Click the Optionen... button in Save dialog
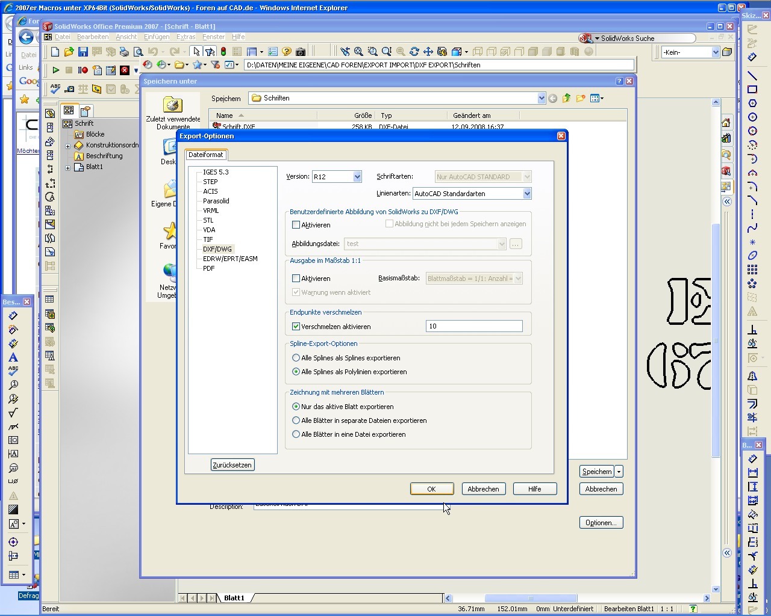771x616 pixels. [x=601, y=523]
